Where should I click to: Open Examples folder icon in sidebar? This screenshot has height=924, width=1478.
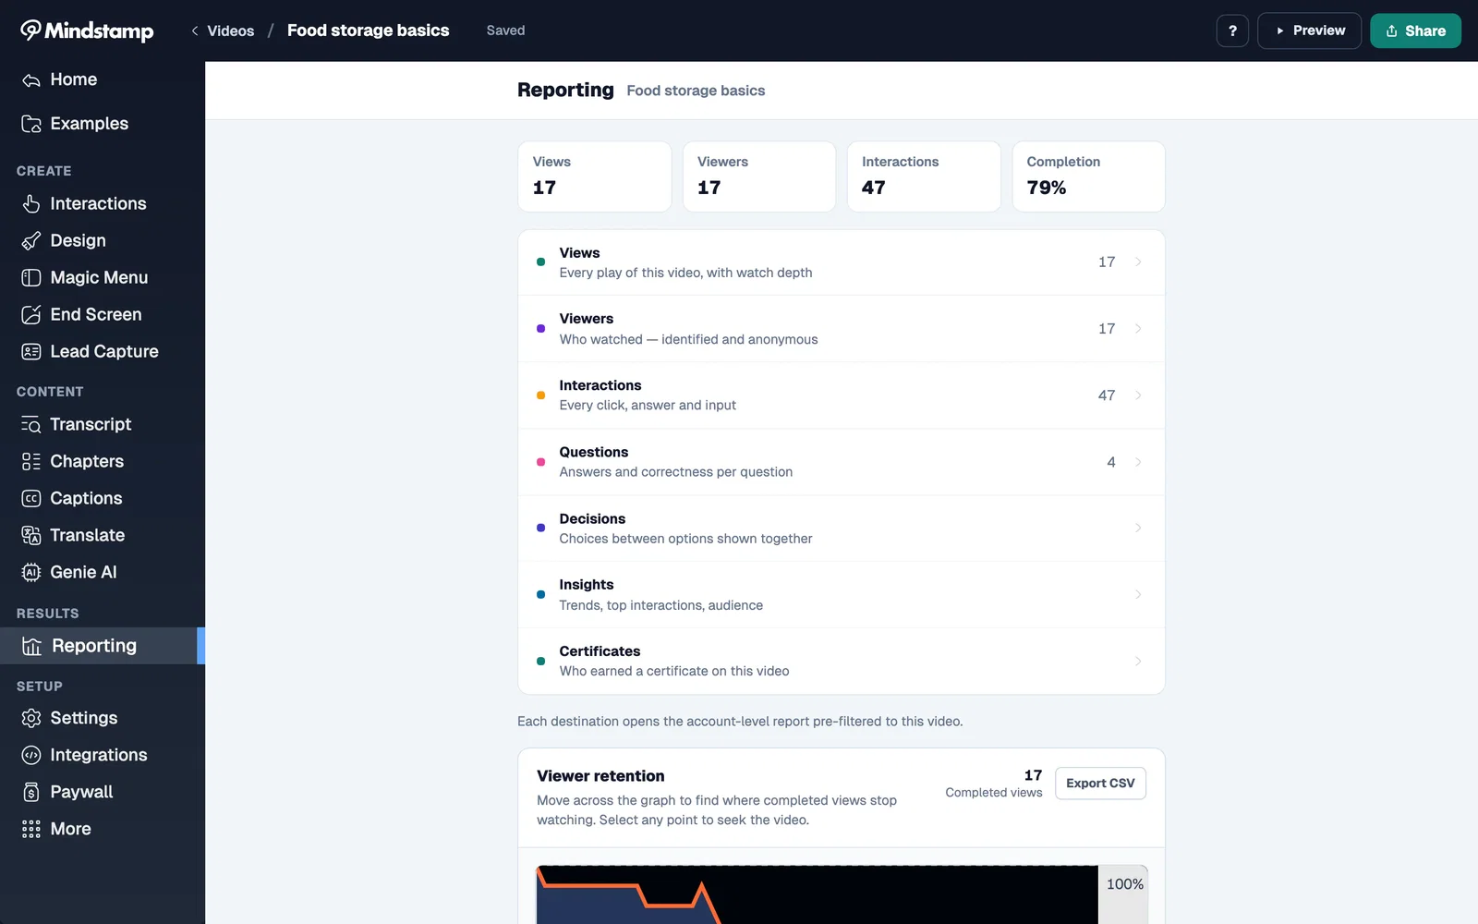point(31,124)
